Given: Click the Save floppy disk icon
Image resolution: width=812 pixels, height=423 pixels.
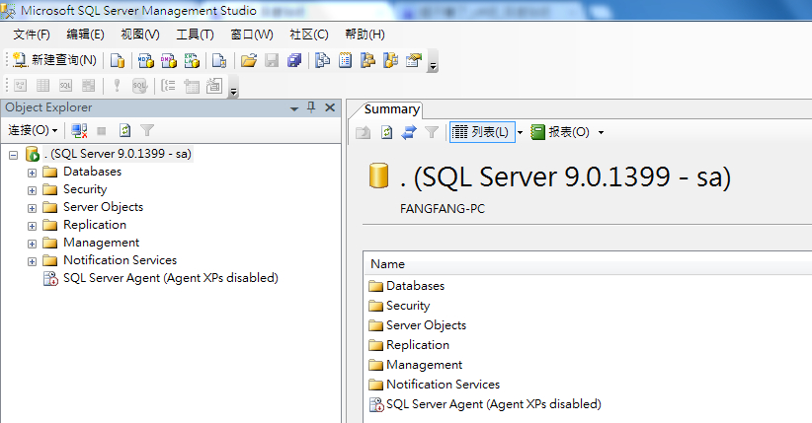Looking at the screenshot, I should [x=272, y=60].
